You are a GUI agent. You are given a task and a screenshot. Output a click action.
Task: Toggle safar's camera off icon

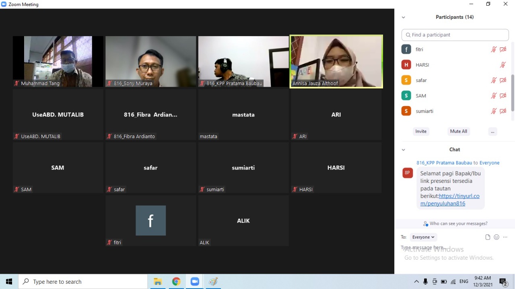[503, 80]
